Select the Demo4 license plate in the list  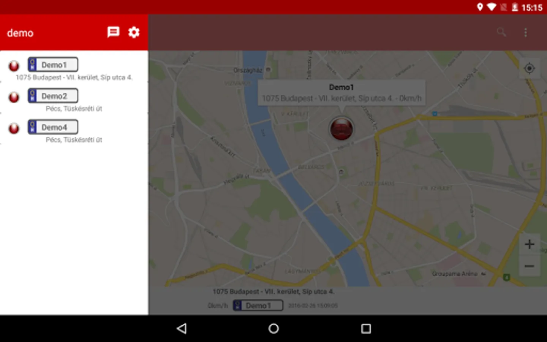53,127
